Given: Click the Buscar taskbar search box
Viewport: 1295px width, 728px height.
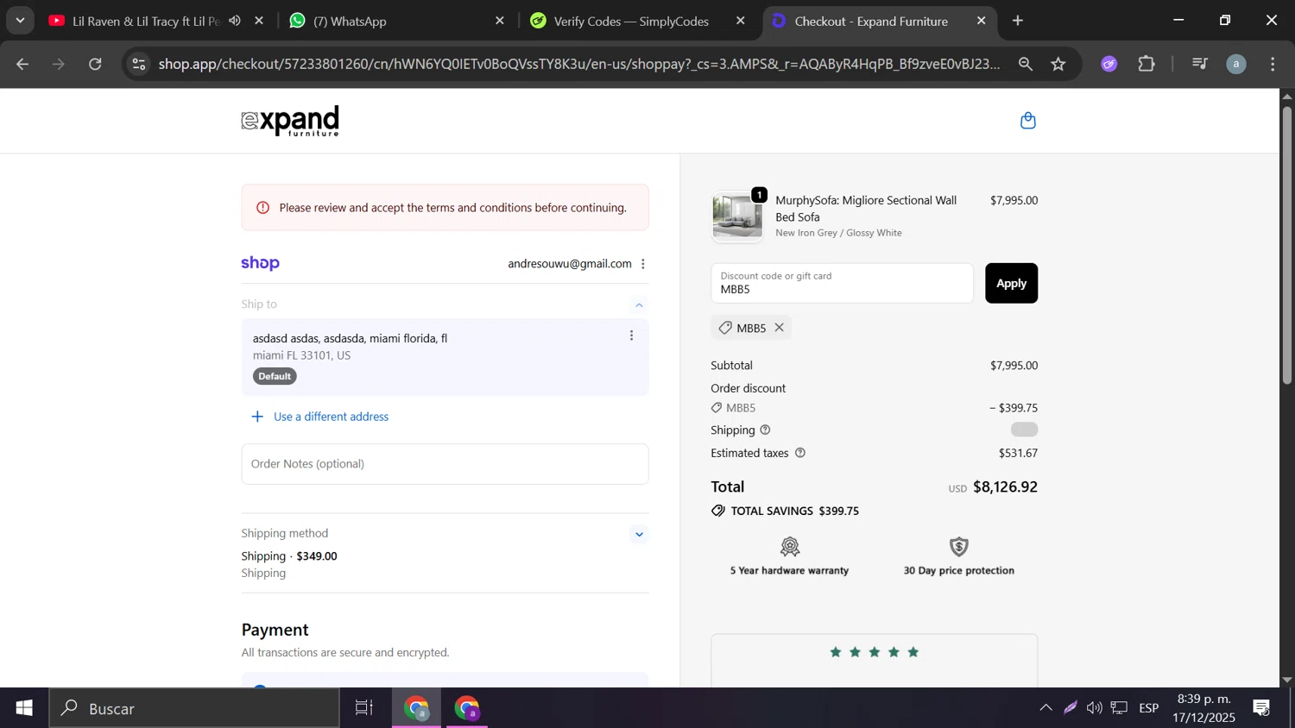Looking at the screenshot, I should coord(194,708).
